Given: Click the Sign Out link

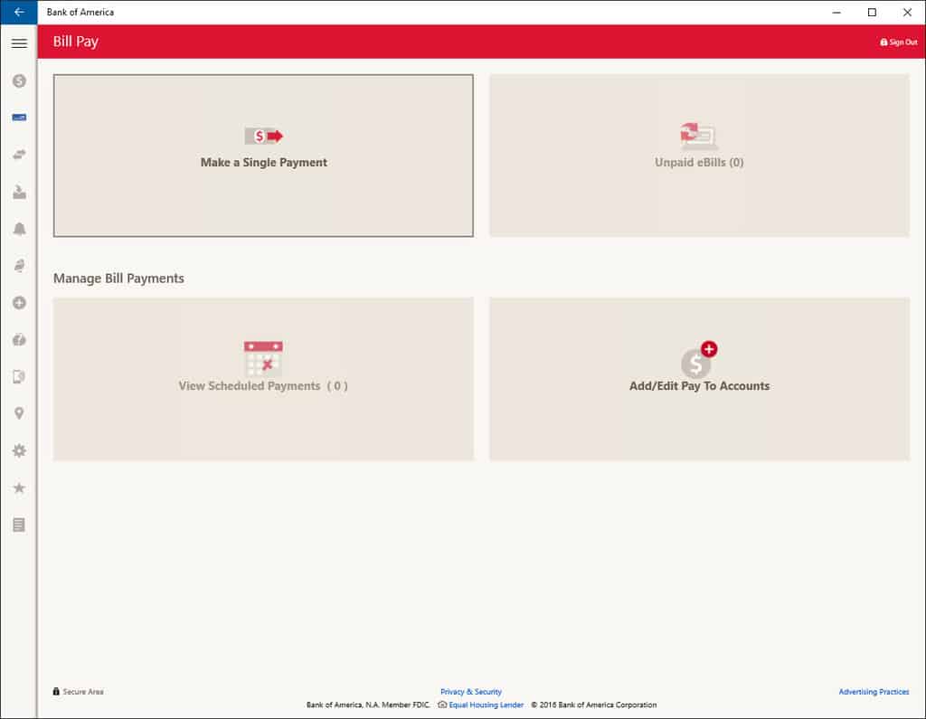Looking at the screenshot, I should pos(898,43).
